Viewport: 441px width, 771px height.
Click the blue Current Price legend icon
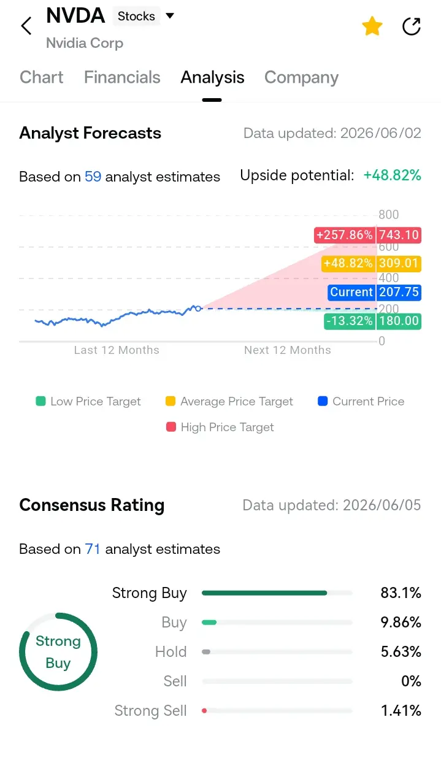(323, 402)
